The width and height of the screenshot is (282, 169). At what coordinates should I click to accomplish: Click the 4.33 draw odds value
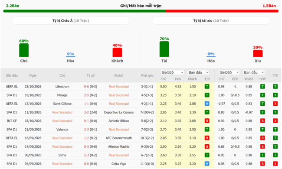point(178,87)
